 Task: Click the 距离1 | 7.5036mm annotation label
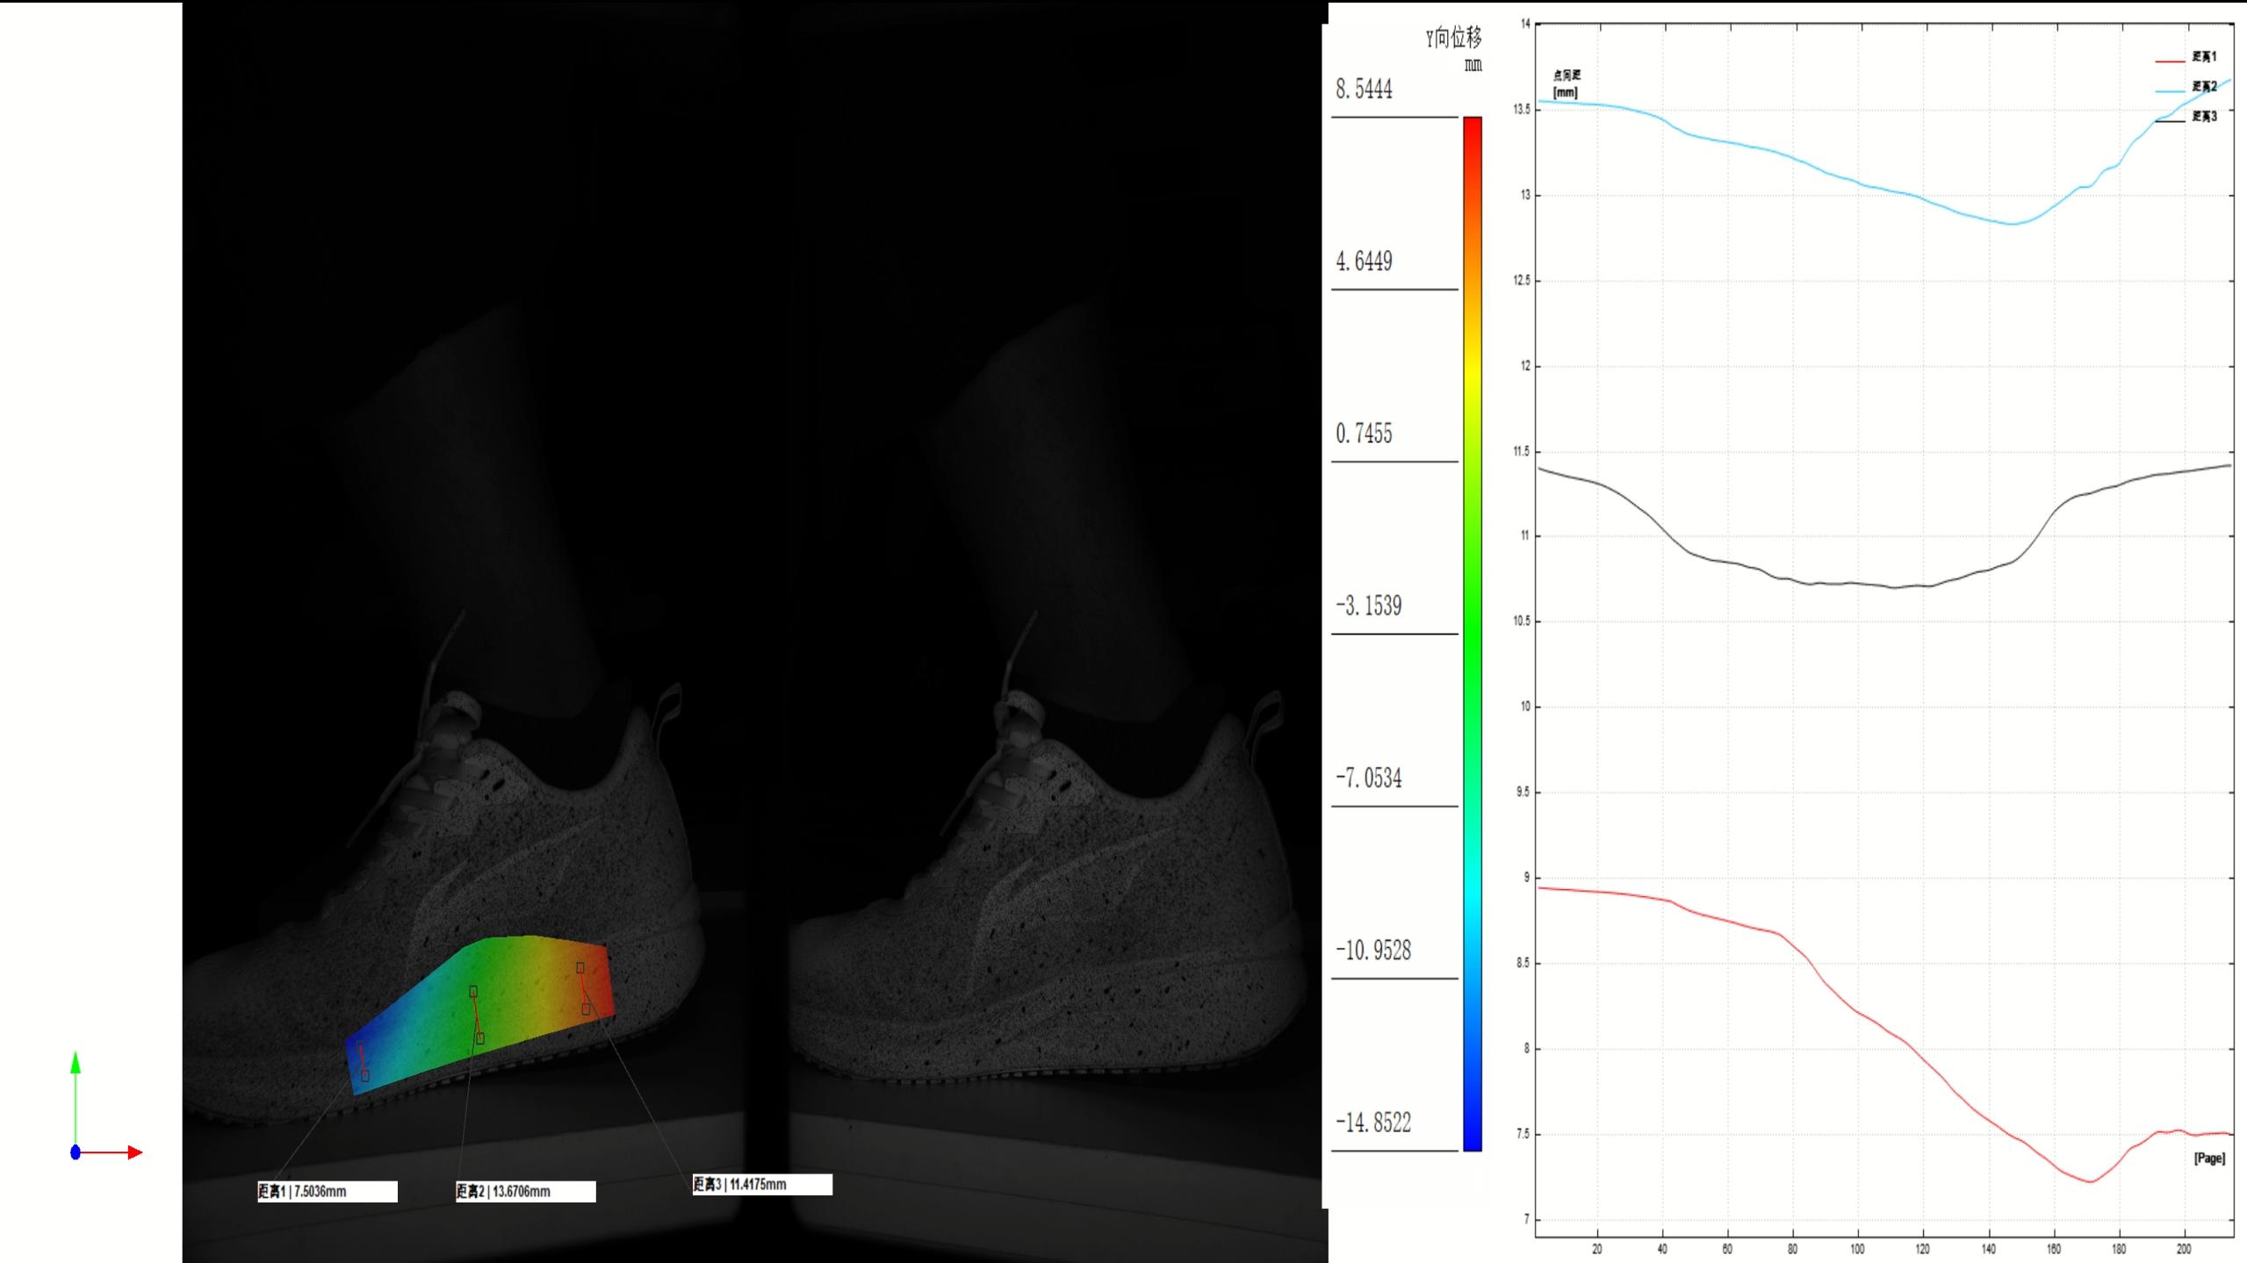coord(327,1191)
